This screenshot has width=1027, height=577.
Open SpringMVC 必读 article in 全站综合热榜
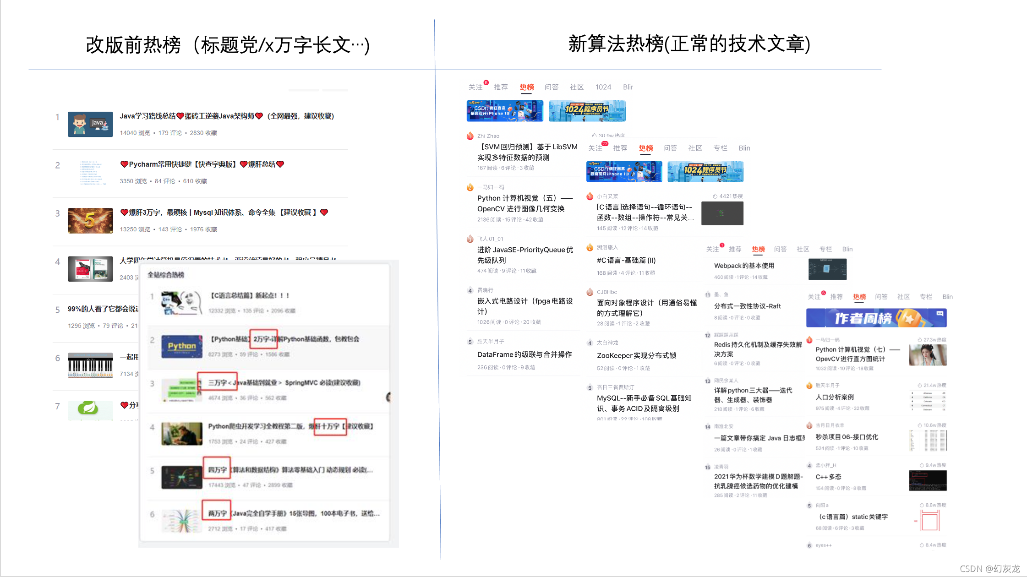[284, 382]
